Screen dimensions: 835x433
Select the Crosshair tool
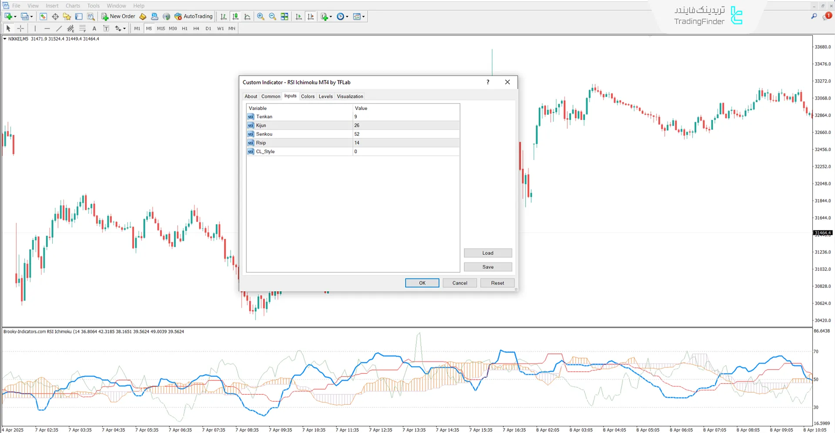[x=20, y=28]
